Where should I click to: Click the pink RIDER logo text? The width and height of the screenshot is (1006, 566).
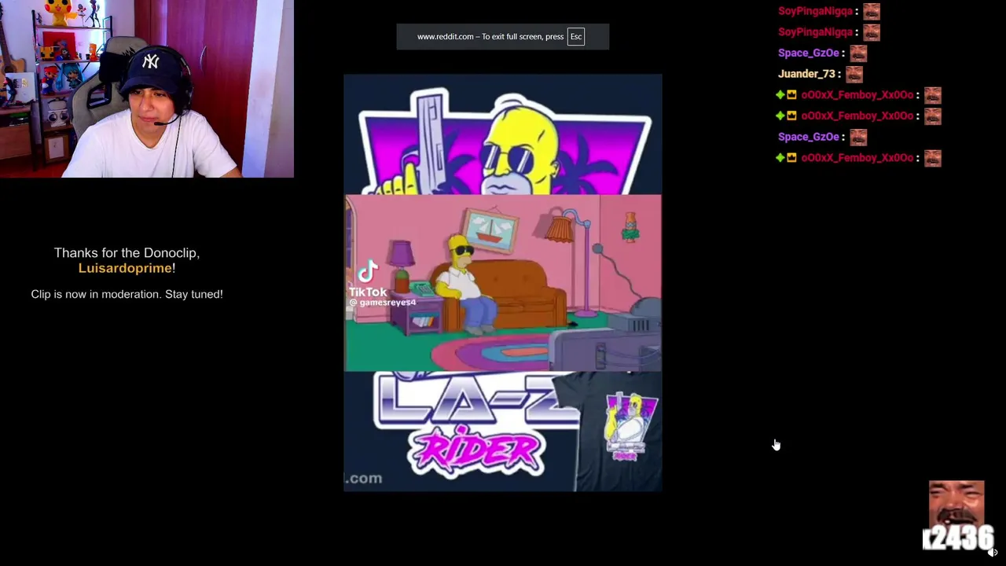476,452
